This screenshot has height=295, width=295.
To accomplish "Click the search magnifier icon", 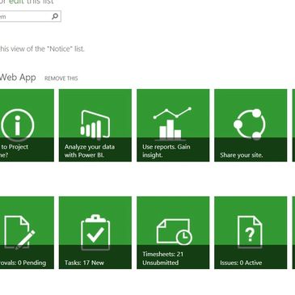I will 55,16.
